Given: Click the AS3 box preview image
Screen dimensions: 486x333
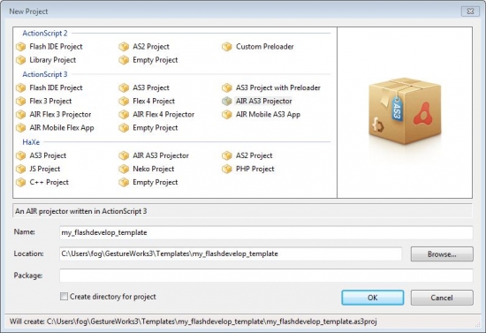Looking at the screenshot, I should point(405,111).
